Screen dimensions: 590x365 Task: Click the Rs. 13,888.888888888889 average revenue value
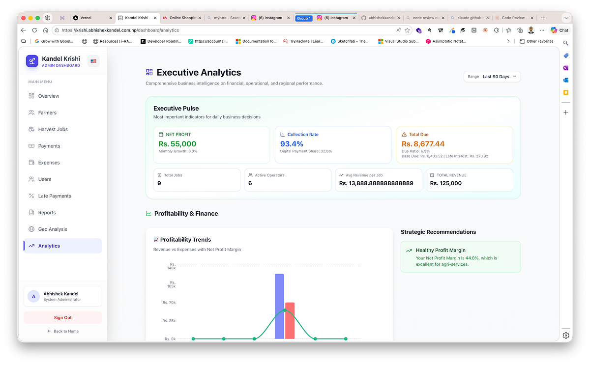pos(376,183)
